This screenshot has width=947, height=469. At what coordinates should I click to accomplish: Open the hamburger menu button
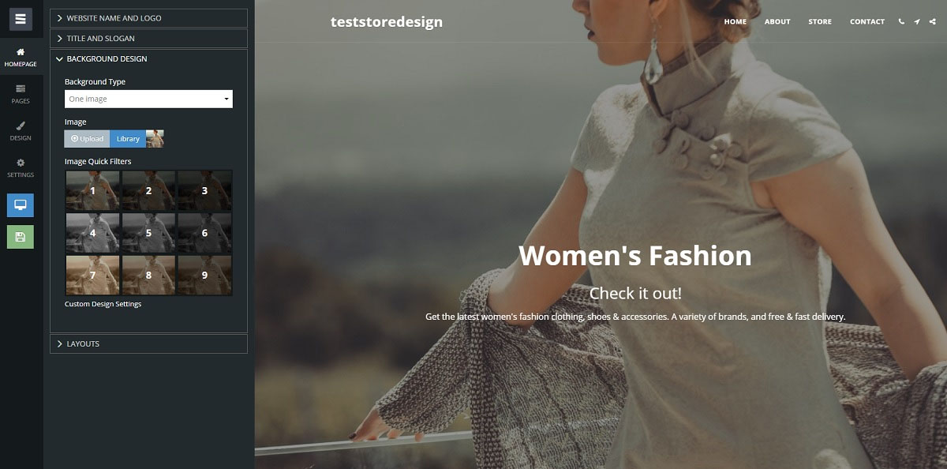tap(21, 19)
